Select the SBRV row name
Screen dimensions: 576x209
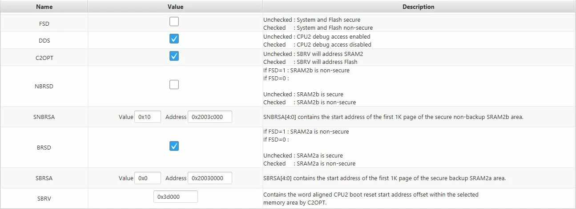coord(44,198)
